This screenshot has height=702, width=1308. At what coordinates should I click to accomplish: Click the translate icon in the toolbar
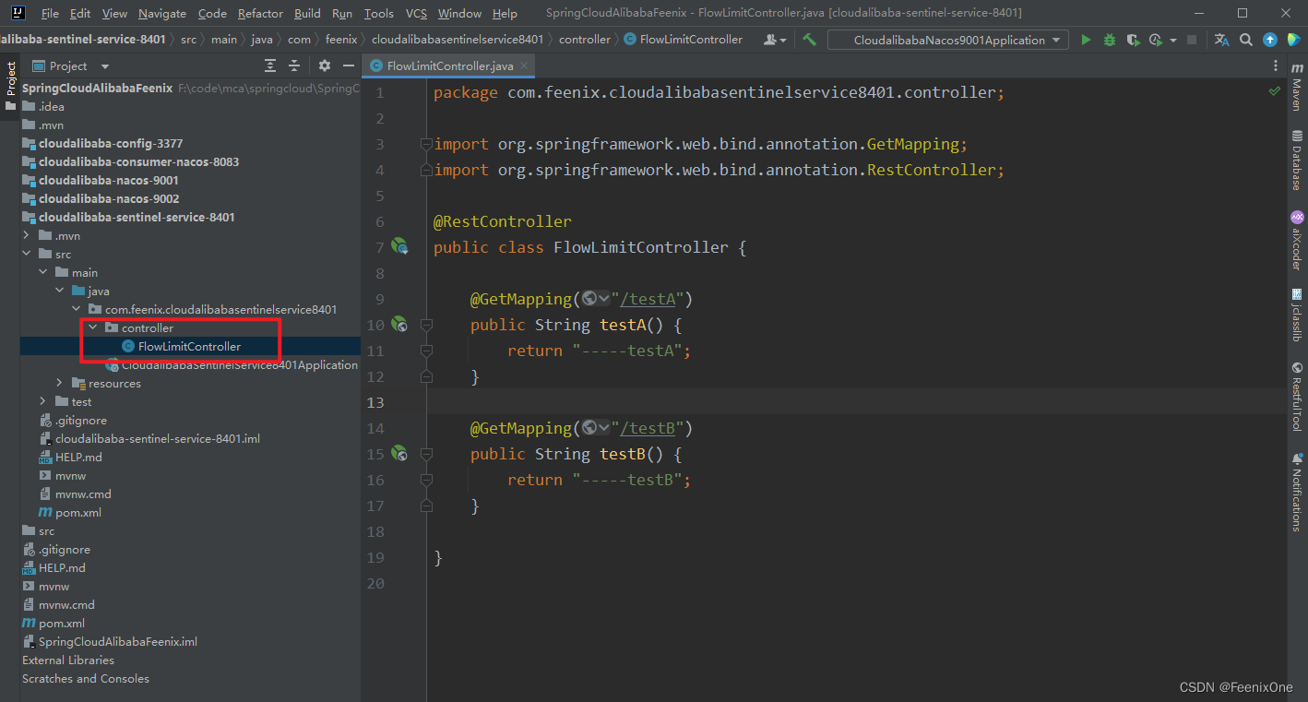point(1222,40)
